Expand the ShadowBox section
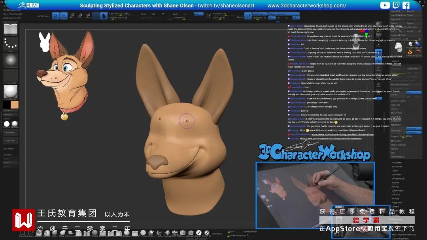The width and height of the screenshot is (427, 240). tap(396, 113)
